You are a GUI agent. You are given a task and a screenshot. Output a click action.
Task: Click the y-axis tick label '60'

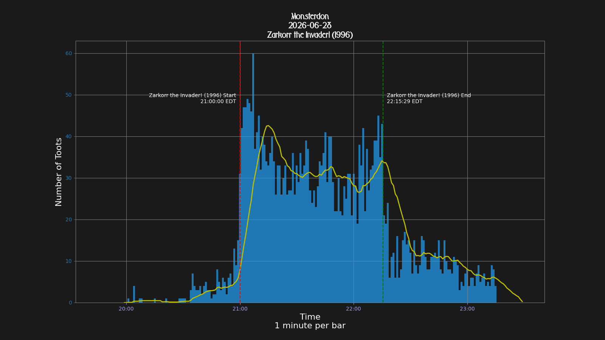[x=68, y=54]
